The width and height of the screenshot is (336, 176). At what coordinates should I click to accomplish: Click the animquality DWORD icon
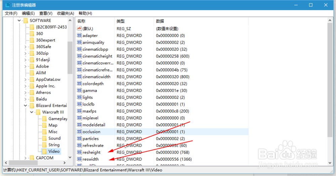[x=79, y=42]
